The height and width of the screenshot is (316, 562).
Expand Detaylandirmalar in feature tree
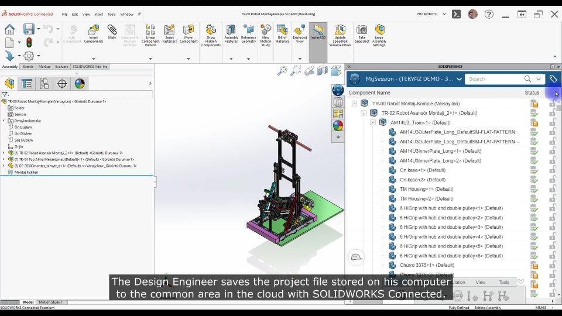4,121
